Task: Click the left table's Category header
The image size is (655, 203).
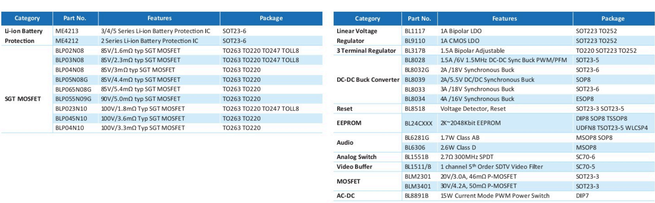Action: point(27,18)
